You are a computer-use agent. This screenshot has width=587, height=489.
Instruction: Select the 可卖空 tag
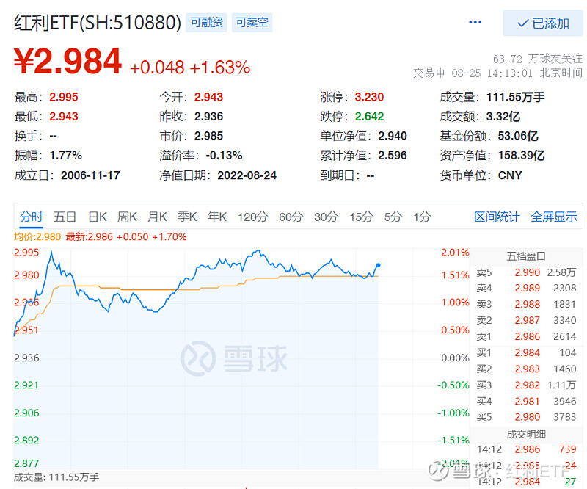click(x=252, y=22)
